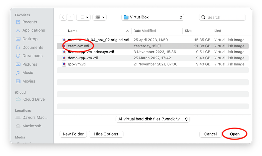Sort files by the Name column
This screenshot has height=156, width=262.
pos(73,31)
